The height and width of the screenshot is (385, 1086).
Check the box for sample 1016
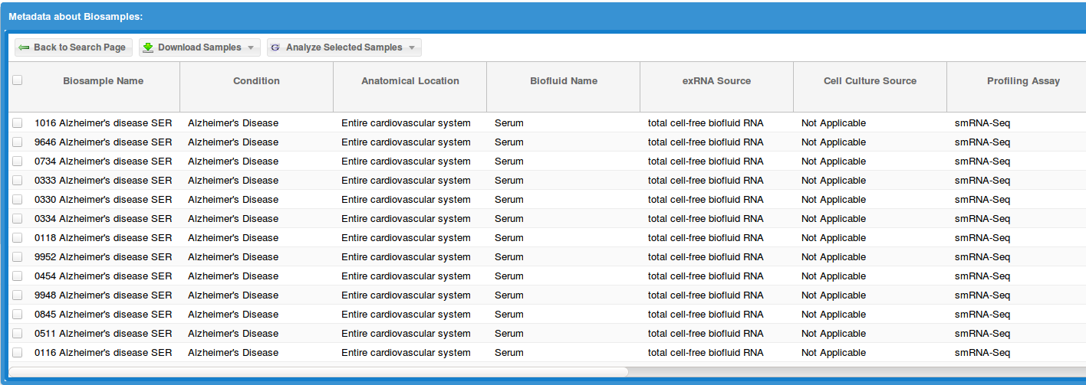tap(18, 123)
